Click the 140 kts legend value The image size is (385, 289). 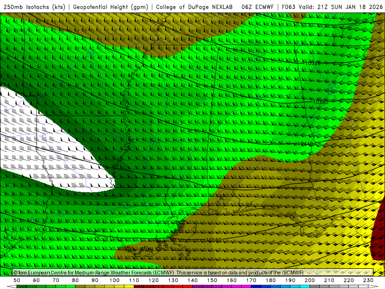pyautogui.click(x=192, y=280)
